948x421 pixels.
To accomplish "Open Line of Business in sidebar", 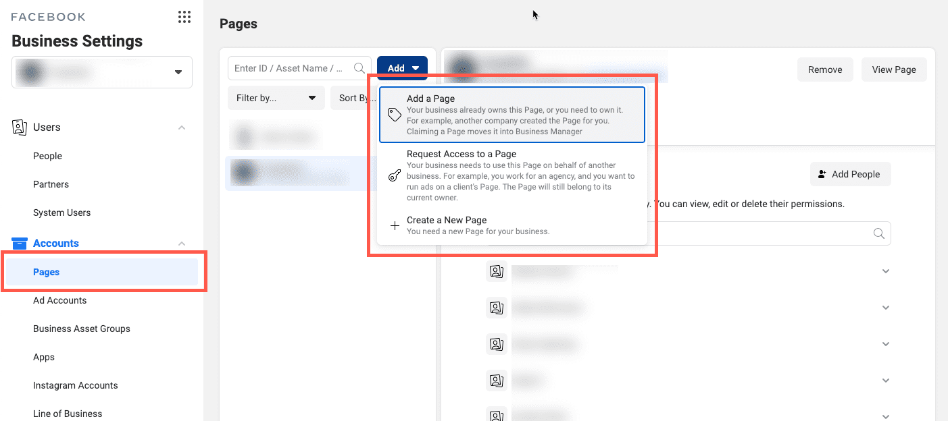I will (x=68, y=414).
